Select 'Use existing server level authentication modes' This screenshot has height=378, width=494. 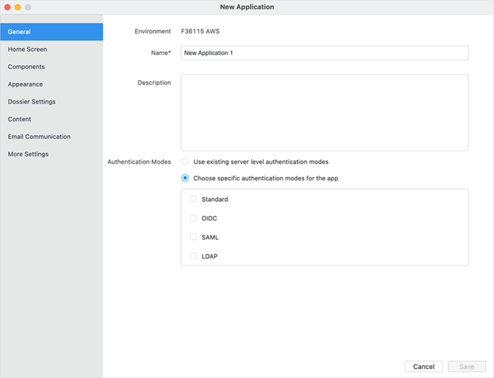point(186,161)
